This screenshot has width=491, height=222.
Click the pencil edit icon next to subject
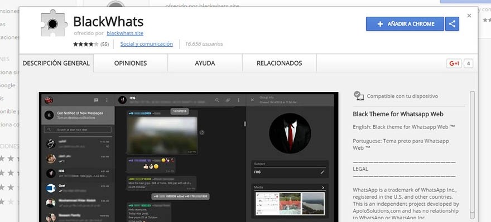click(322, 172)
